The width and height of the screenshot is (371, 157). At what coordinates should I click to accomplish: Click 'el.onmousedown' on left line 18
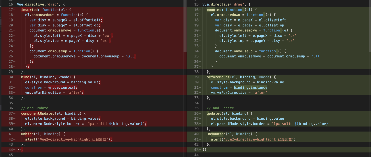40,15
